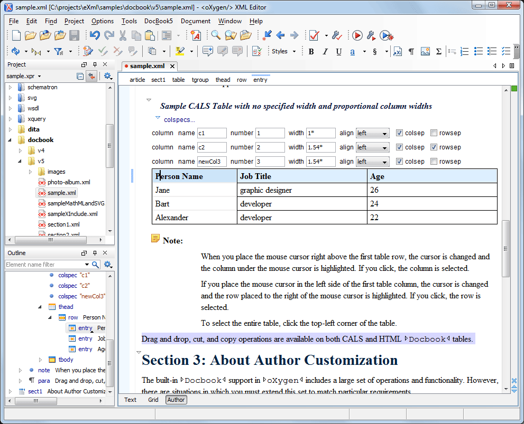524x424 pixels.
Task: Insert equation using sigma icon
Action: tap(439, 51)
